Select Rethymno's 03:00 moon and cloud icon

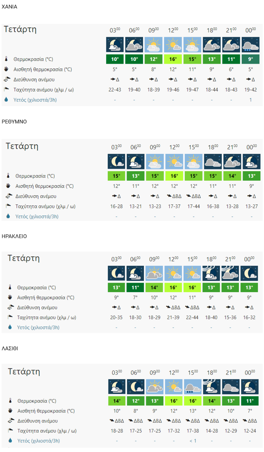pos(116,161)
